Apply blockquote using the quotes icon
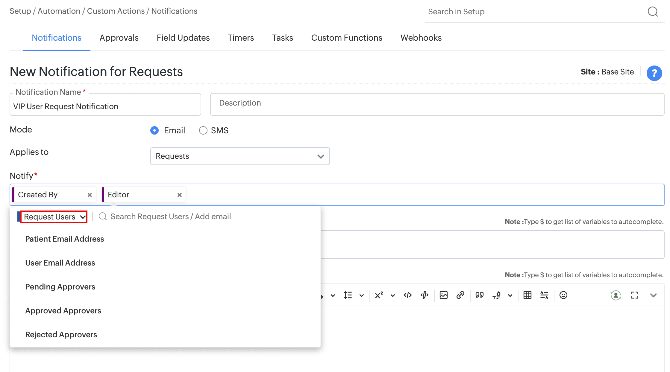 coord(479,295)
